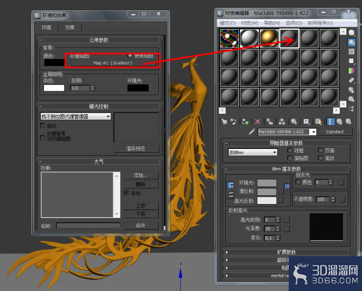Enable Faceted checkbox
The width and height of the screenshot is (362, 291).
point(320,158)
